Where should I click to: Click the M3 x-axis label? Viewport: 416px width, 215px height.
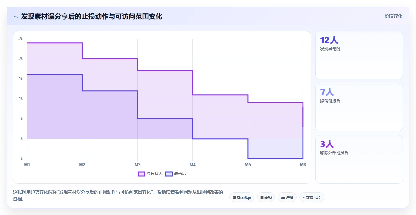(137, 165)
